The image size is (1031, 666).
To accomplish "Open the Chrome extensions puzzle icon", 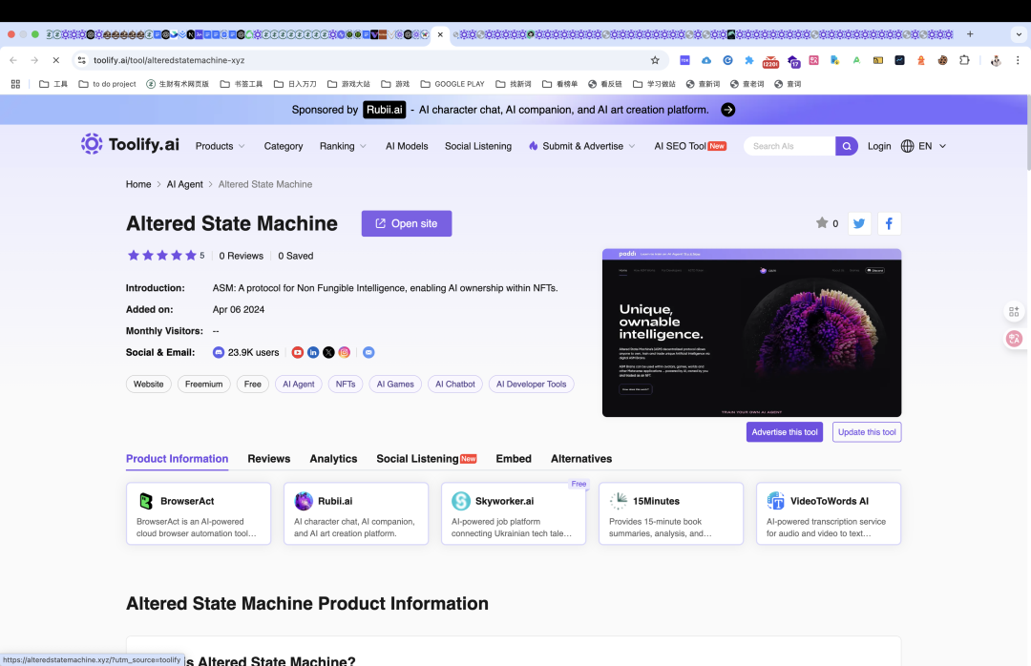I will pos(964,60).
